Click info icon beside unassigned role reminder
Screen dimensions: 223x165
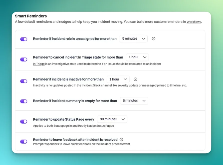pyautogui.click(x=154, y=39)
